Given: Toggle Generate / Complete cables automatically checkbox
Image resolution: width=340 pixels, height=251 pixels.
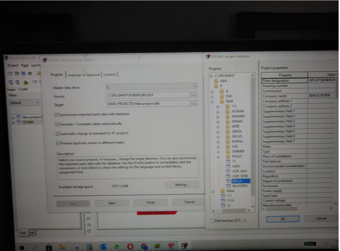Looking at the screenshot, I should [57, 124].
